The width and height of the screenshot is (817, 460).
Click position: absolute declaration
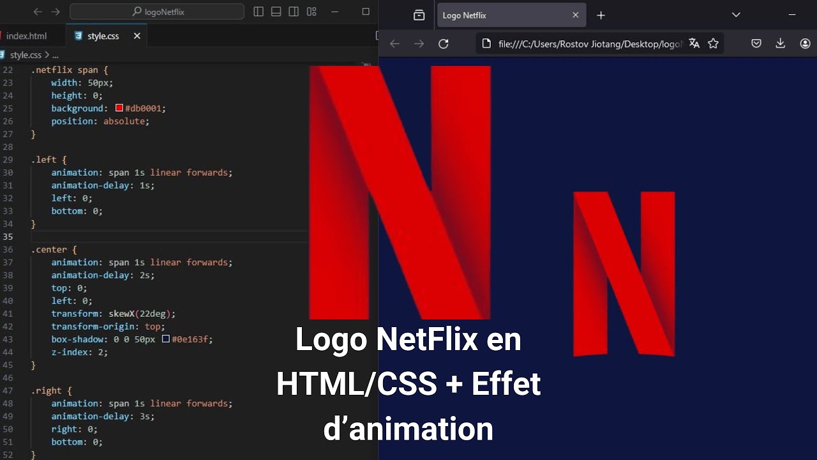(x=100, y=121)
